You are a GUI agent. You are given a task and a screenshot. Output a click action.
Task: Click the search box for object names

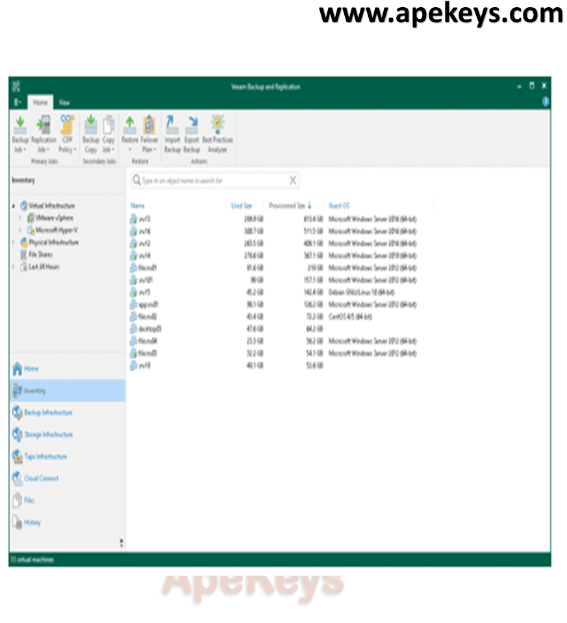tap(215, 181)
